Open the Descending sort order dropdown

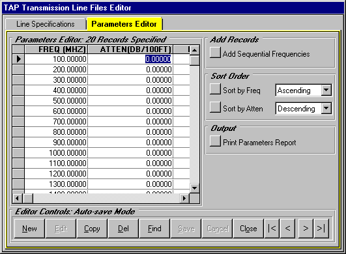point(326,108)
